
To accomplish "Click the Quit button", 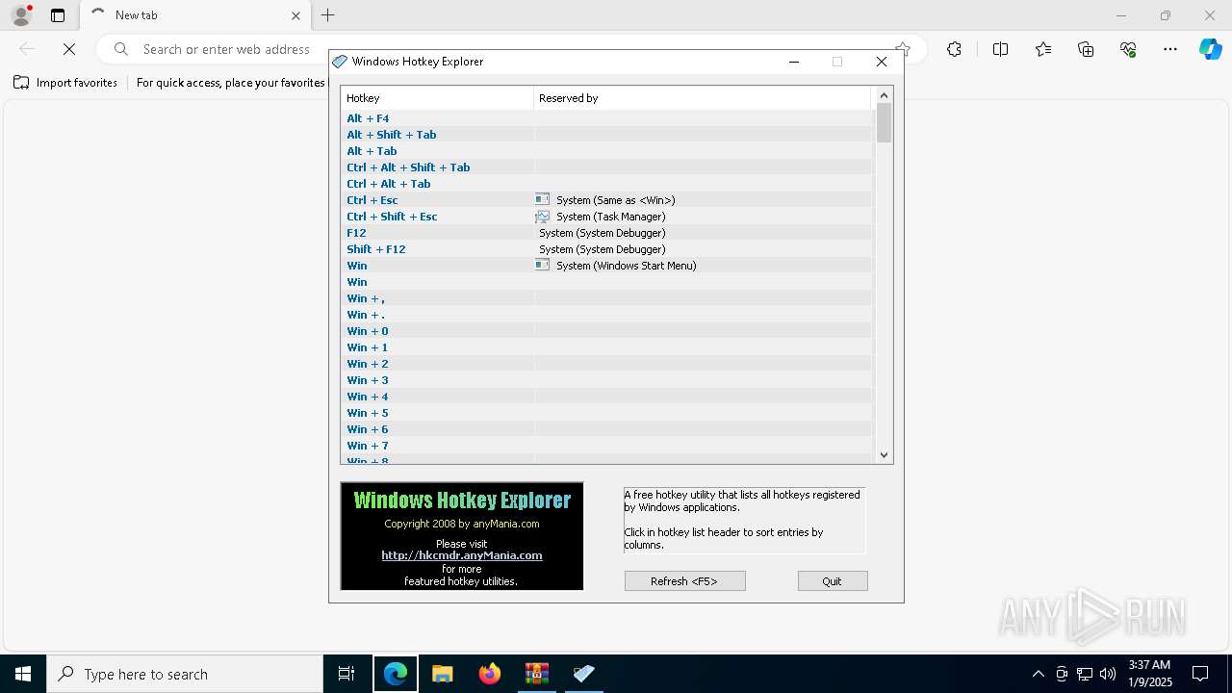I will (833, 581).
